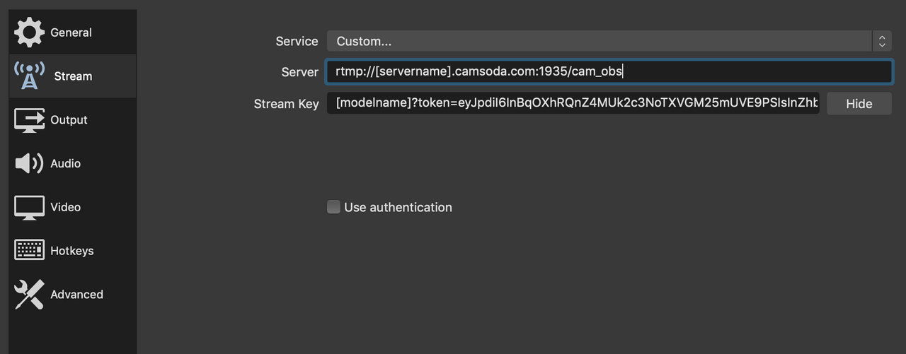Select the Stream label in the sidebar

pos(73,76)
